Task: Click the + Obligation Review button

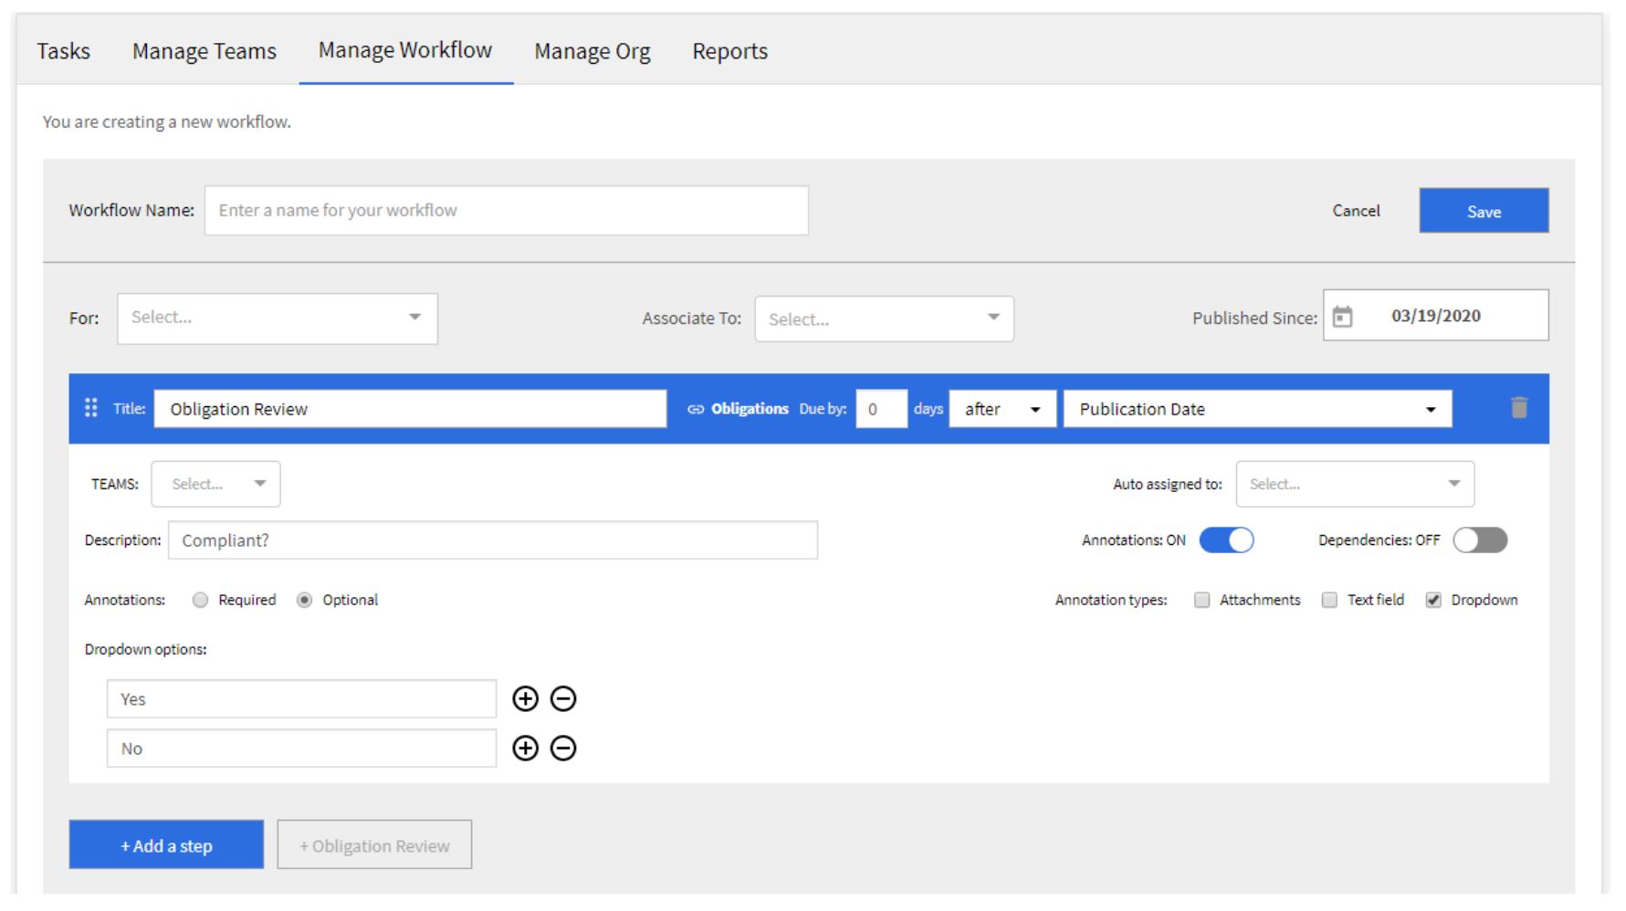Action: [374, 844]
